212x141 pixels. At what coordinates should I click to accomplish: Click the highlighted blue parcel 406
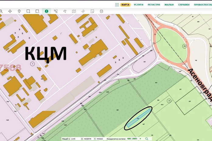click(139, 118)
